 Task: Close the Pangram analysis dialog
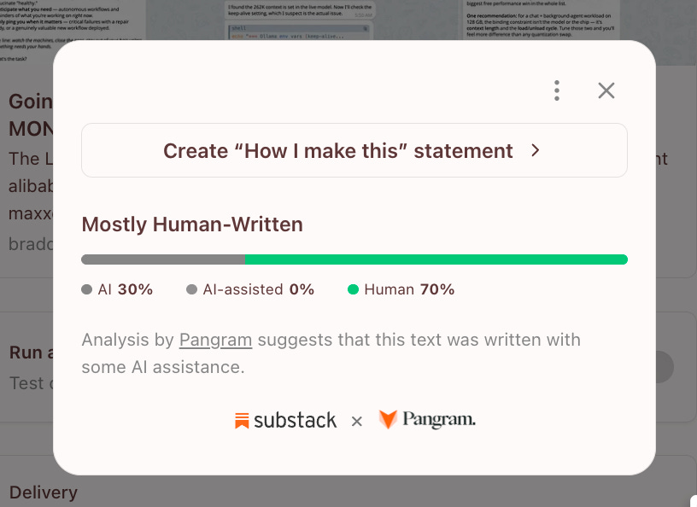606,90
